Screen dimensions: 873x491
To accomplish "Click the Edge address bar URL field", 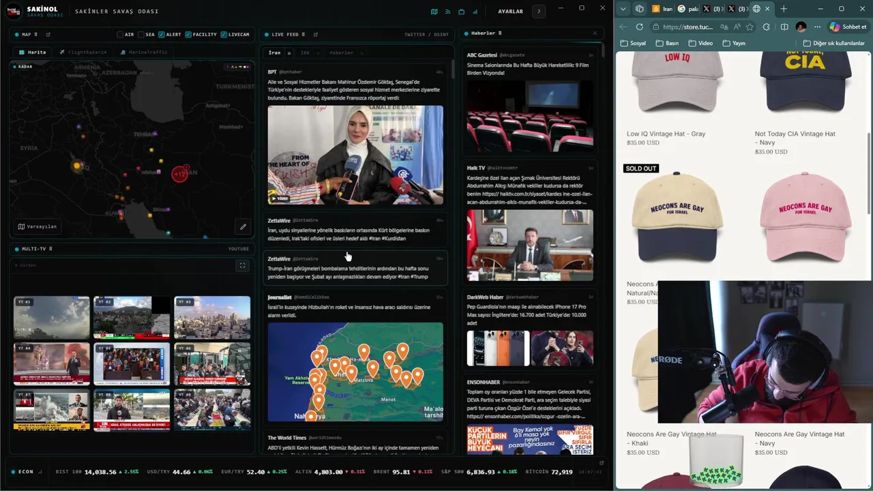I will [x=689, y=27].
